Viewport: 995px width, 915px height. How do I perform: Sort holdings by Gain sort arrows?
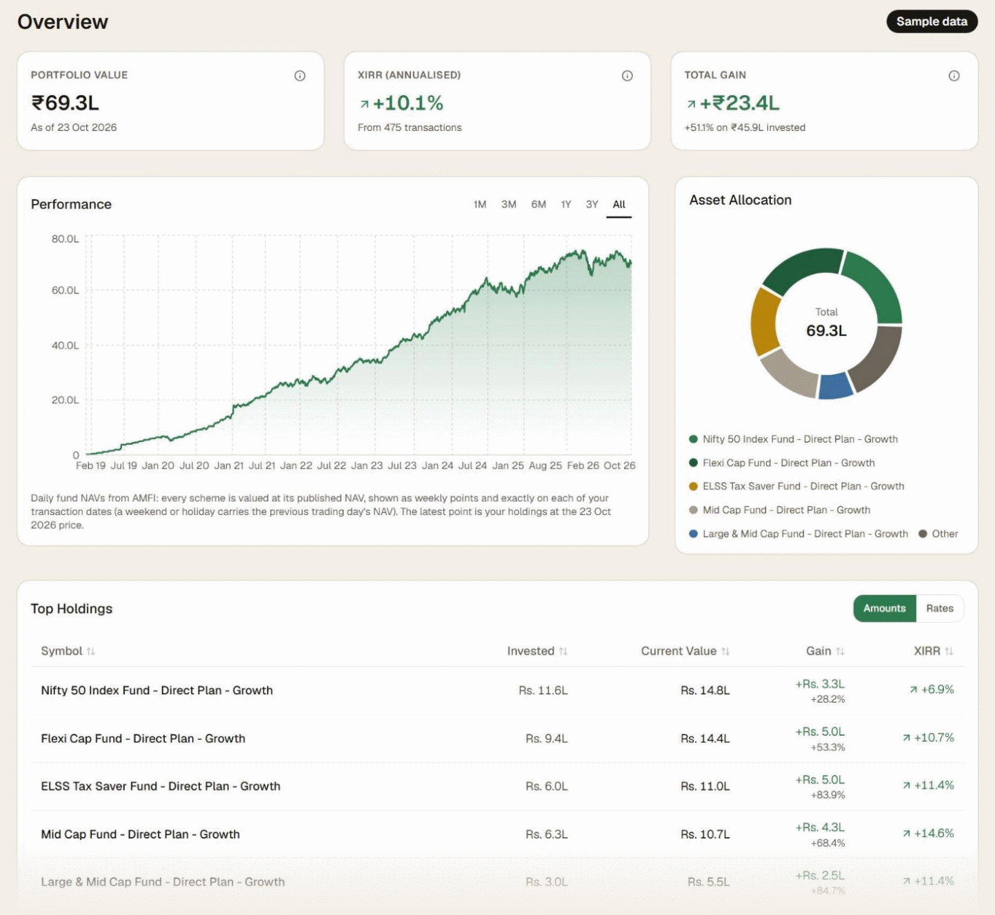coord(841,652)
